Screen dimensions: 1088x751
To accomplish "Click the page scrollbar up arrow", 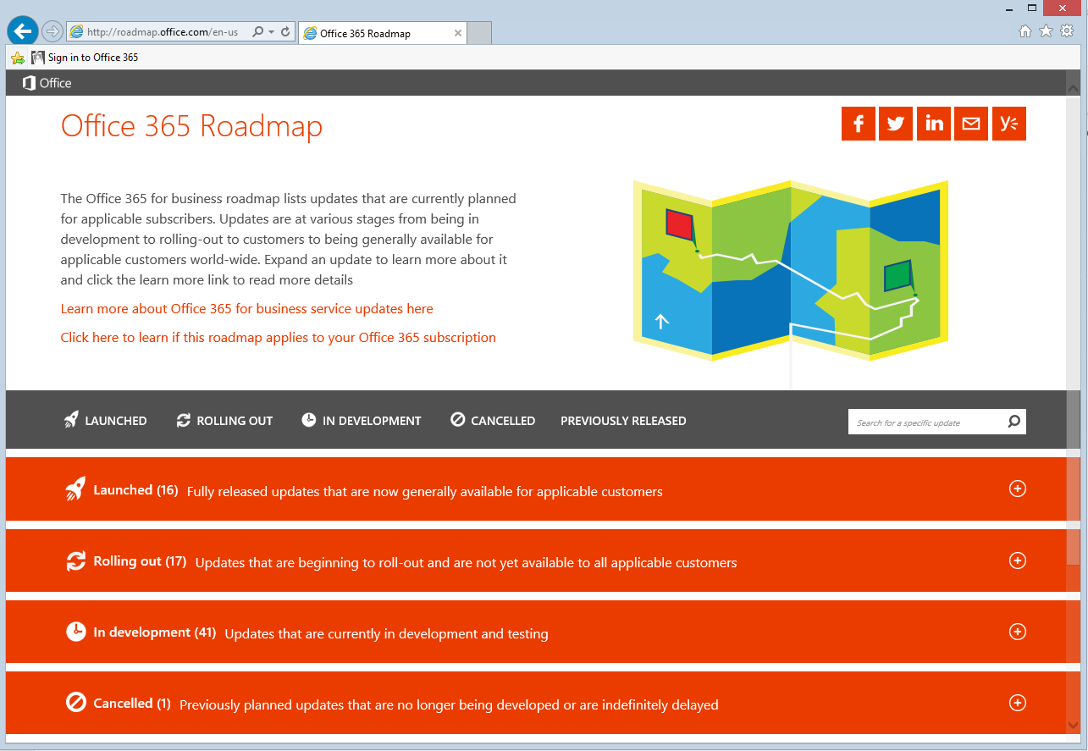I will [1074, 88].
